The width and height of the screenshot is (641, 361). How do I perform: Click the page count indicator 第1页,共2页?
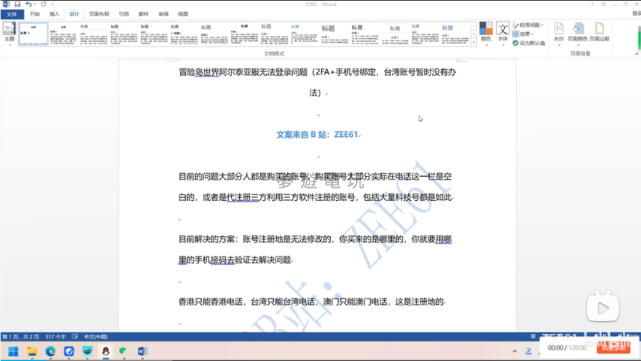click(21, 336)
